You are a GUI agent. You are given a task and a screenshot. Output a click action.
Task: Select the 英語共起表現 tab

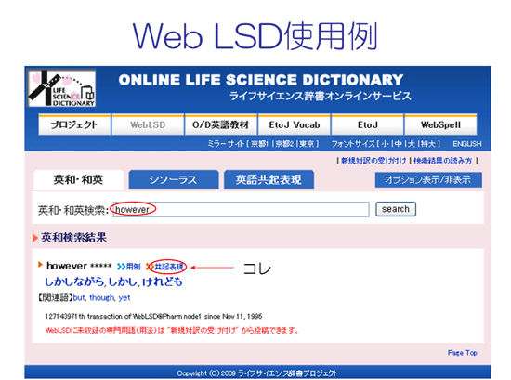click(269, 179)
